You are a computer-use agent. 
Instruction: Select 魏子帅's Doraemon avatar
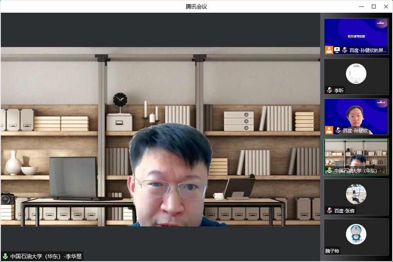point(356,234)
